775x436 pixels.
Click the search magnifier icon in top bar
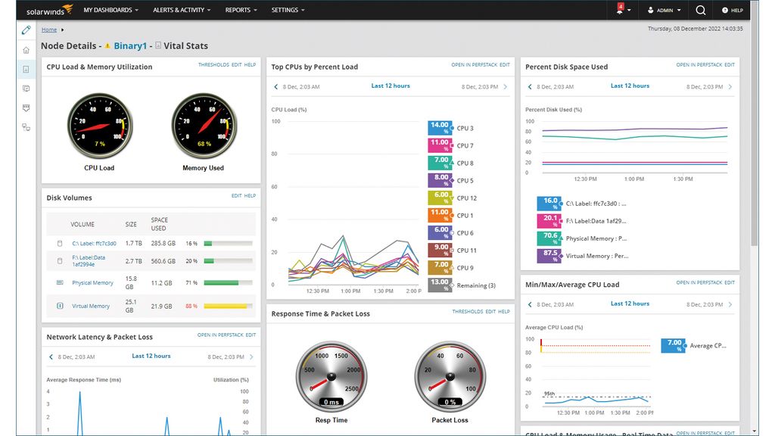click(700, 10)
